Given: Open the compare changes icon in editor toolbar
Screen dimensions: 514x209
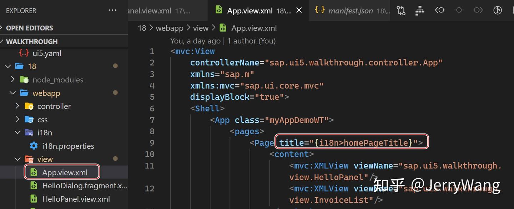Looking at the screenshot, I should point(401,10).
